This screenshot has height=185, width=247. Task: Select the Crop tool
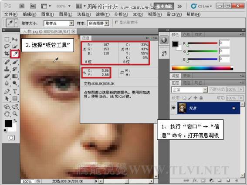[x=7, y=54]
